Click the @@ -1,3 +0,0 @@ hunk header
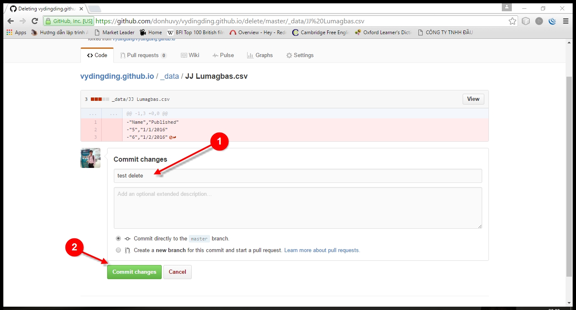The width and height of the screenshot is (576, 310). click(x=147, y=113)
